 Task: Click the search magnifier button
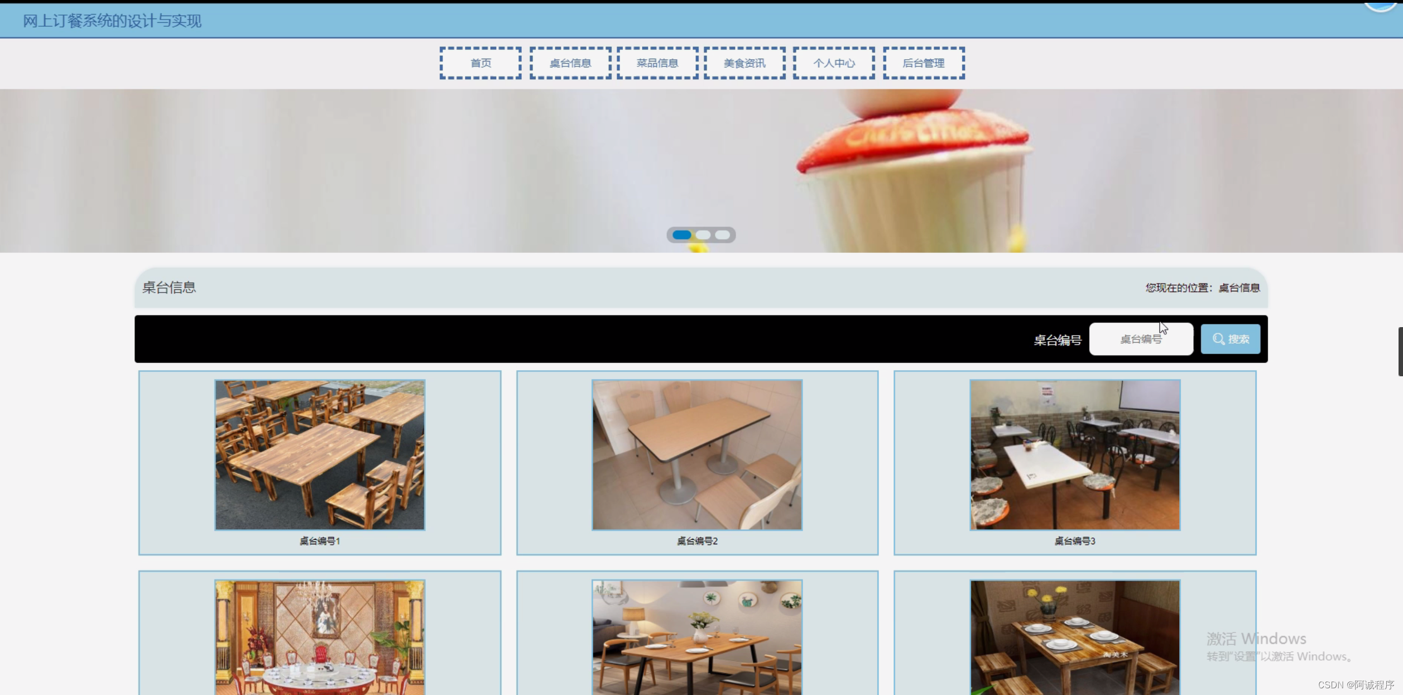pyautogui.click(x=1230, y=339)
